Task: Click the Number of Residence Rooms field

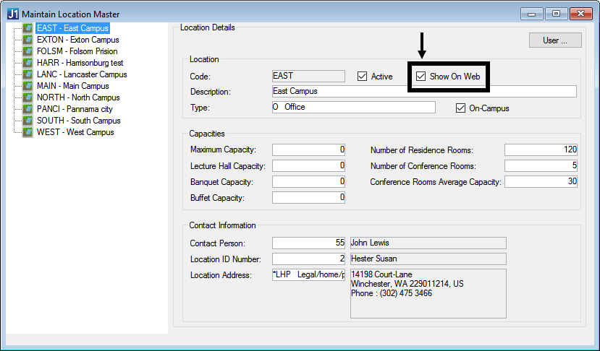Action: [x=541, y=149]
